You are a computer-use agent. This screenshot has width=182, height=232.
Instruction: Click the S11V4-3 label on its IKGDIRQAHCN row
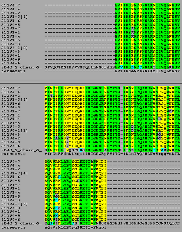(x=11, y=127)
